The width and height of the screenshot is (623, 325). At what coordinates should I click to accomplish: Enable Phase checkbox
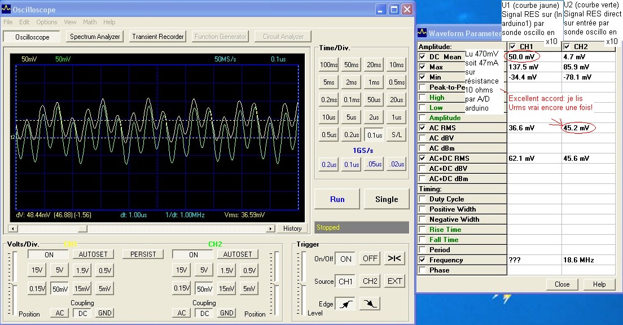pyautogui.click(x=422, y=270)
